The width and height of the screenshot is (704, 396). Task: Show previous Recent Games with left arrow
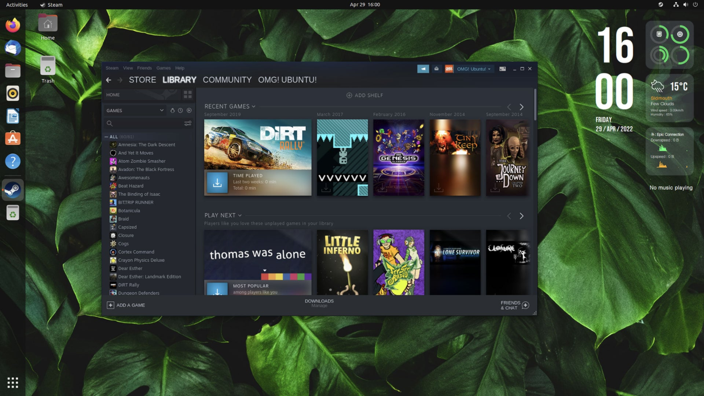[x=509, y=107]
